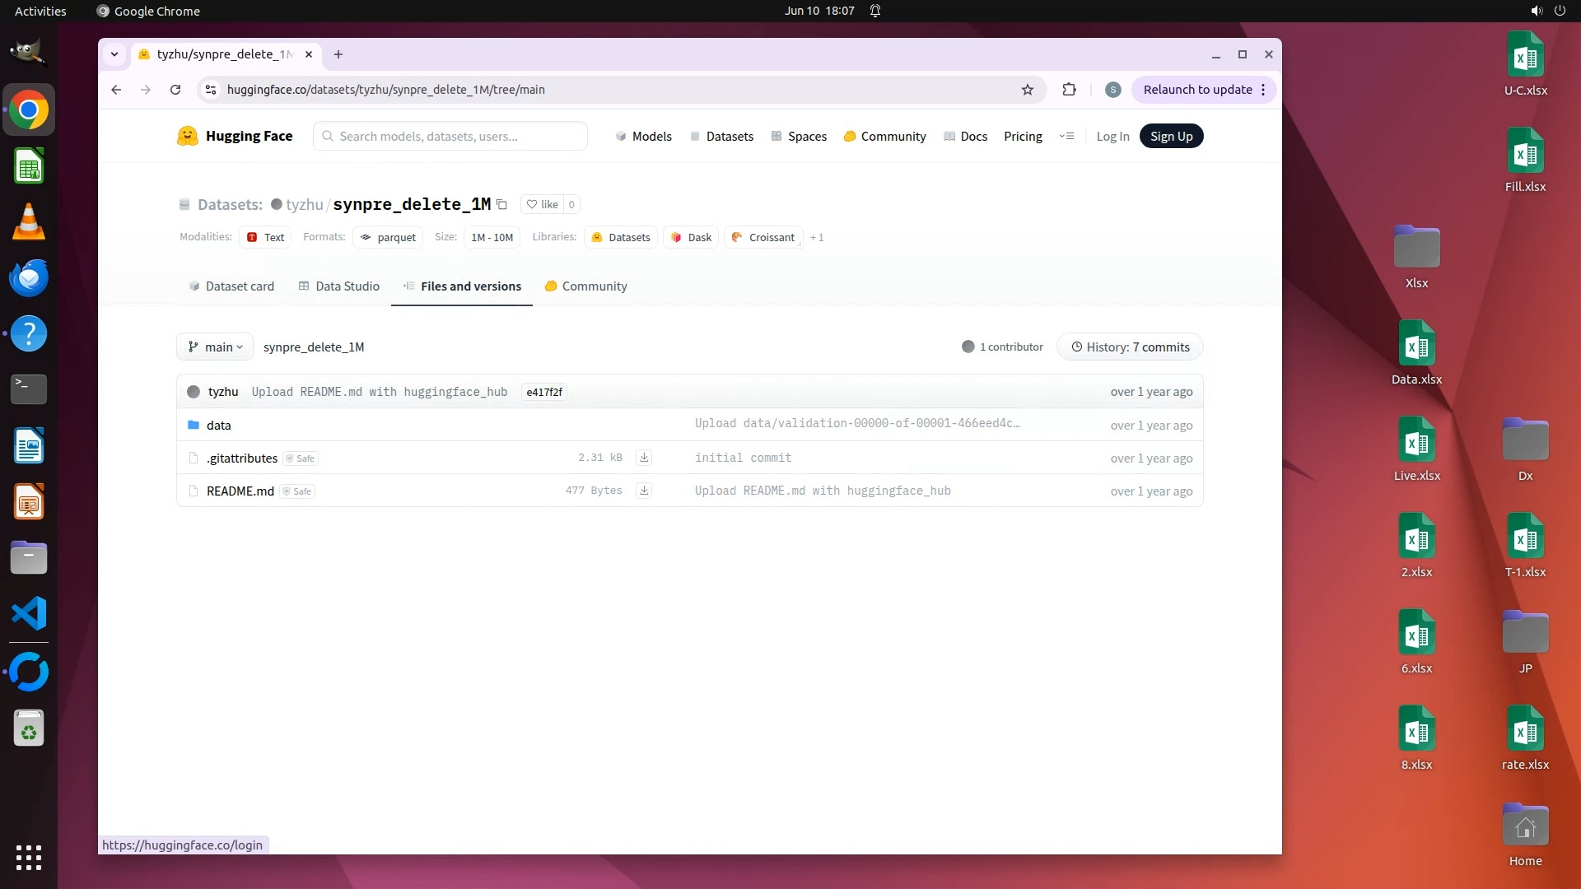1581x889 pixels.
Task: Open the navigation overflow menu next to Pricing
Action: point(1066,136)
